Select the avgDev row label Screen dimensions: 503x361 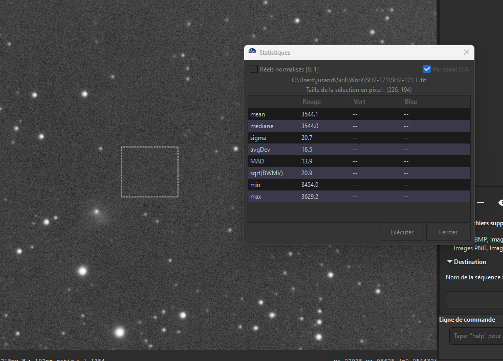click(260, 150)
